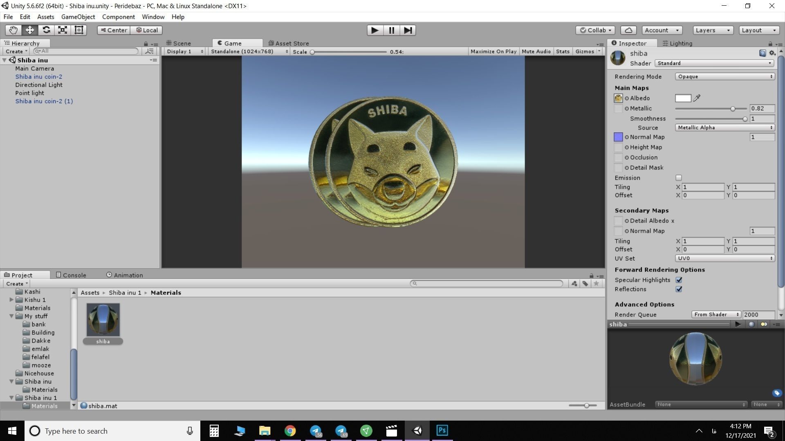Adjust the Metallic slider

point(711,109)
